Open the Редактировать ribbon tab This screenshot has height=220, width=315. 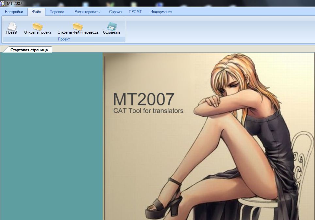click(x=87, y=12)
